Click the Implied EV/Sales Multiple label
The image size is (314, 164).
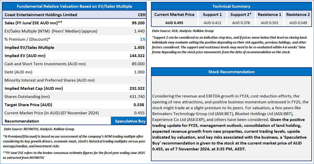(x=29, y=48)
